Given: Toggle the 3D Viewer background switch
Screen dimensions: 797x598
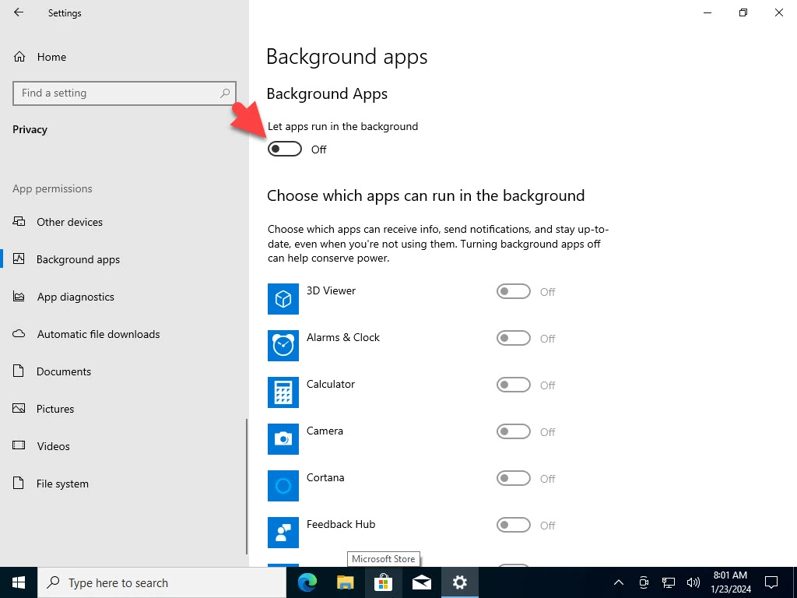Looking at the screenshot, I should click(x=514, y=291).
